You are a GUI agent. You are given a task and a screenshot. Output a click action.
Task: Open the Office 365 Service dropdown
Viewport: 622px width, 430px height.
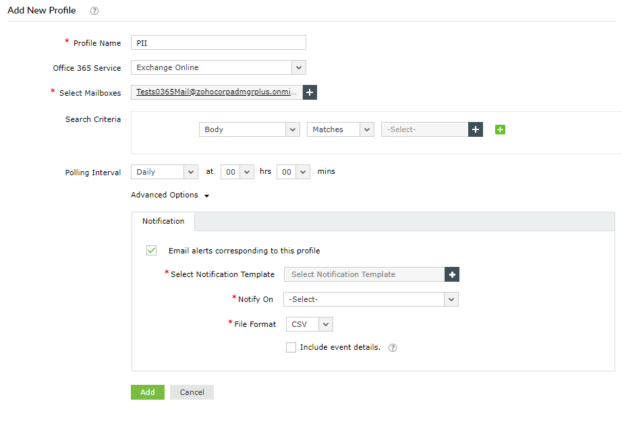pyautogui.click(x=218, y=67)
